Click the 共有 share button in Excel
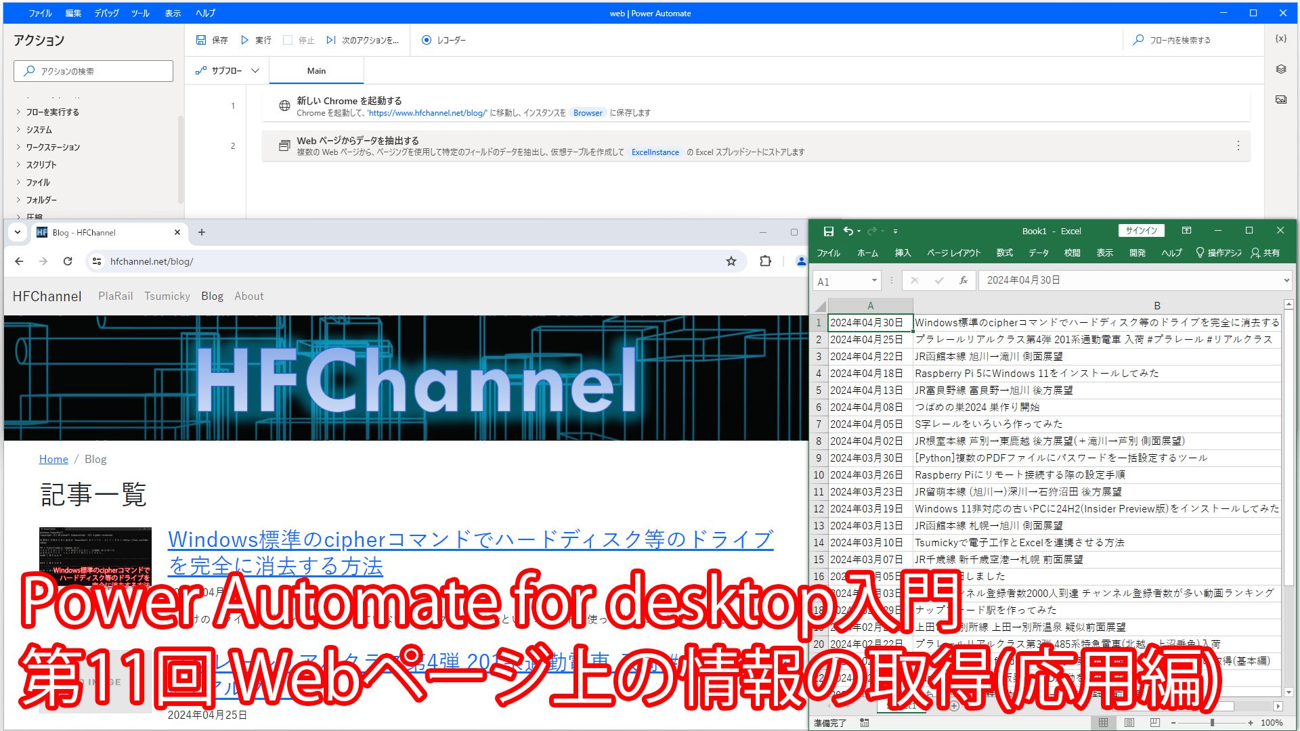 pos(1265,252)
